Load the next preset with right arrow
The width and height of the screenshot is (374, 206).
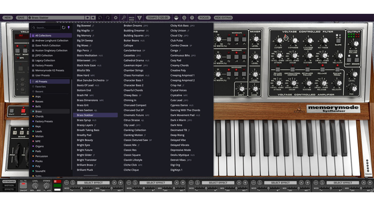tap(93, 18)
